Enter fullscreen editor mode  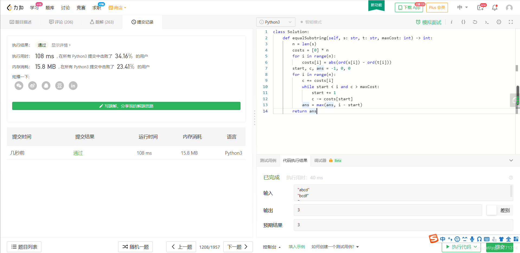click(511, 22)
